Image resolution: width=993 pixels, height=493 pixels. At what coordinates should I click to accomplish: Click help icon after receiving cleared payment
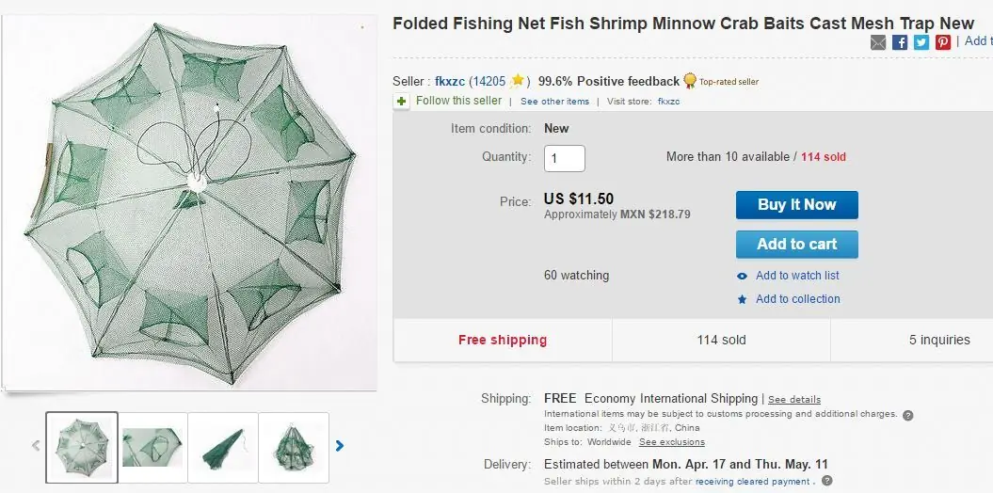pos(826,482)
